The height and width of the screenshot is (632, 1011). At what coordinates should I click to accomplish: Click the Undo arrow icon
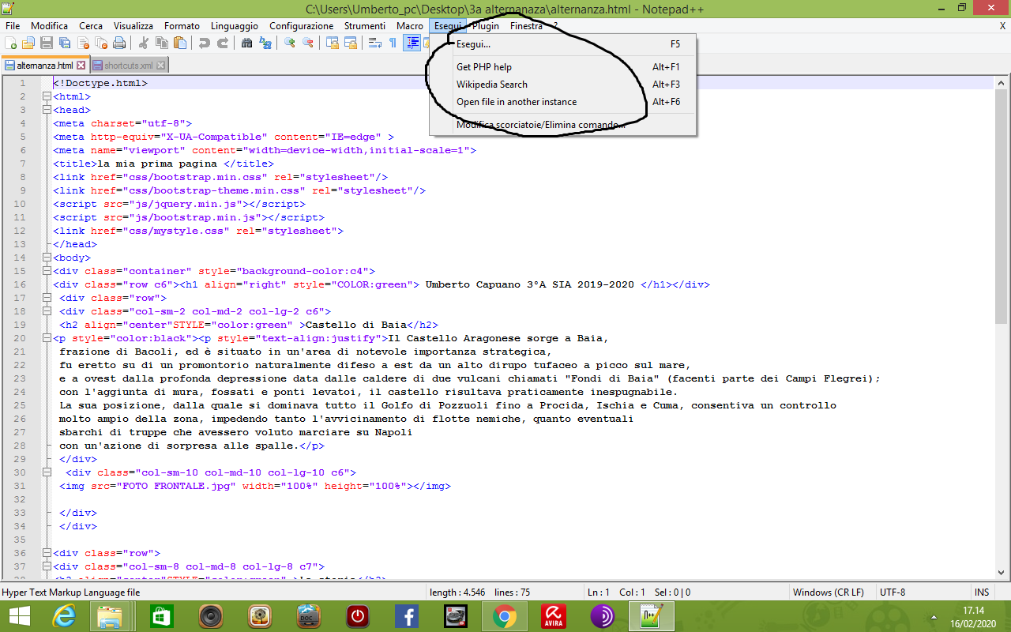205,43
